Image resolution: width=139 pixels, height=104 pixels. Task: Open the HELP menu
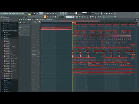[23, 13]
